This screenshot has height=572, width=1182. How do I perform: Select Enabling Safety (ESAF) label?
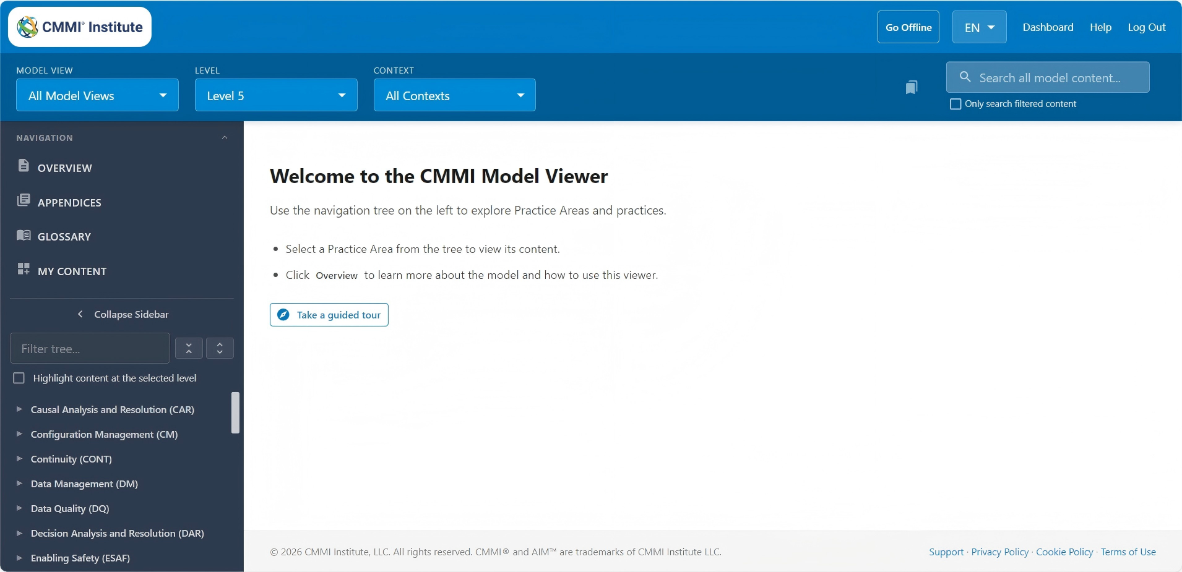[x=80, y=558]
